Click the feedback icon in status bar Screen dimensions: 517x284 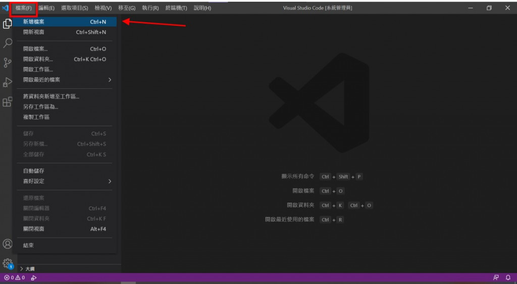[x=496, y=278]
